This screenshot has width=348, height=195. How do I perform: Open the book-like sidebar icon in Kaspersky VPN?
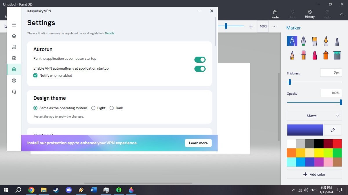pyautogui.click(x=14, y=47)
